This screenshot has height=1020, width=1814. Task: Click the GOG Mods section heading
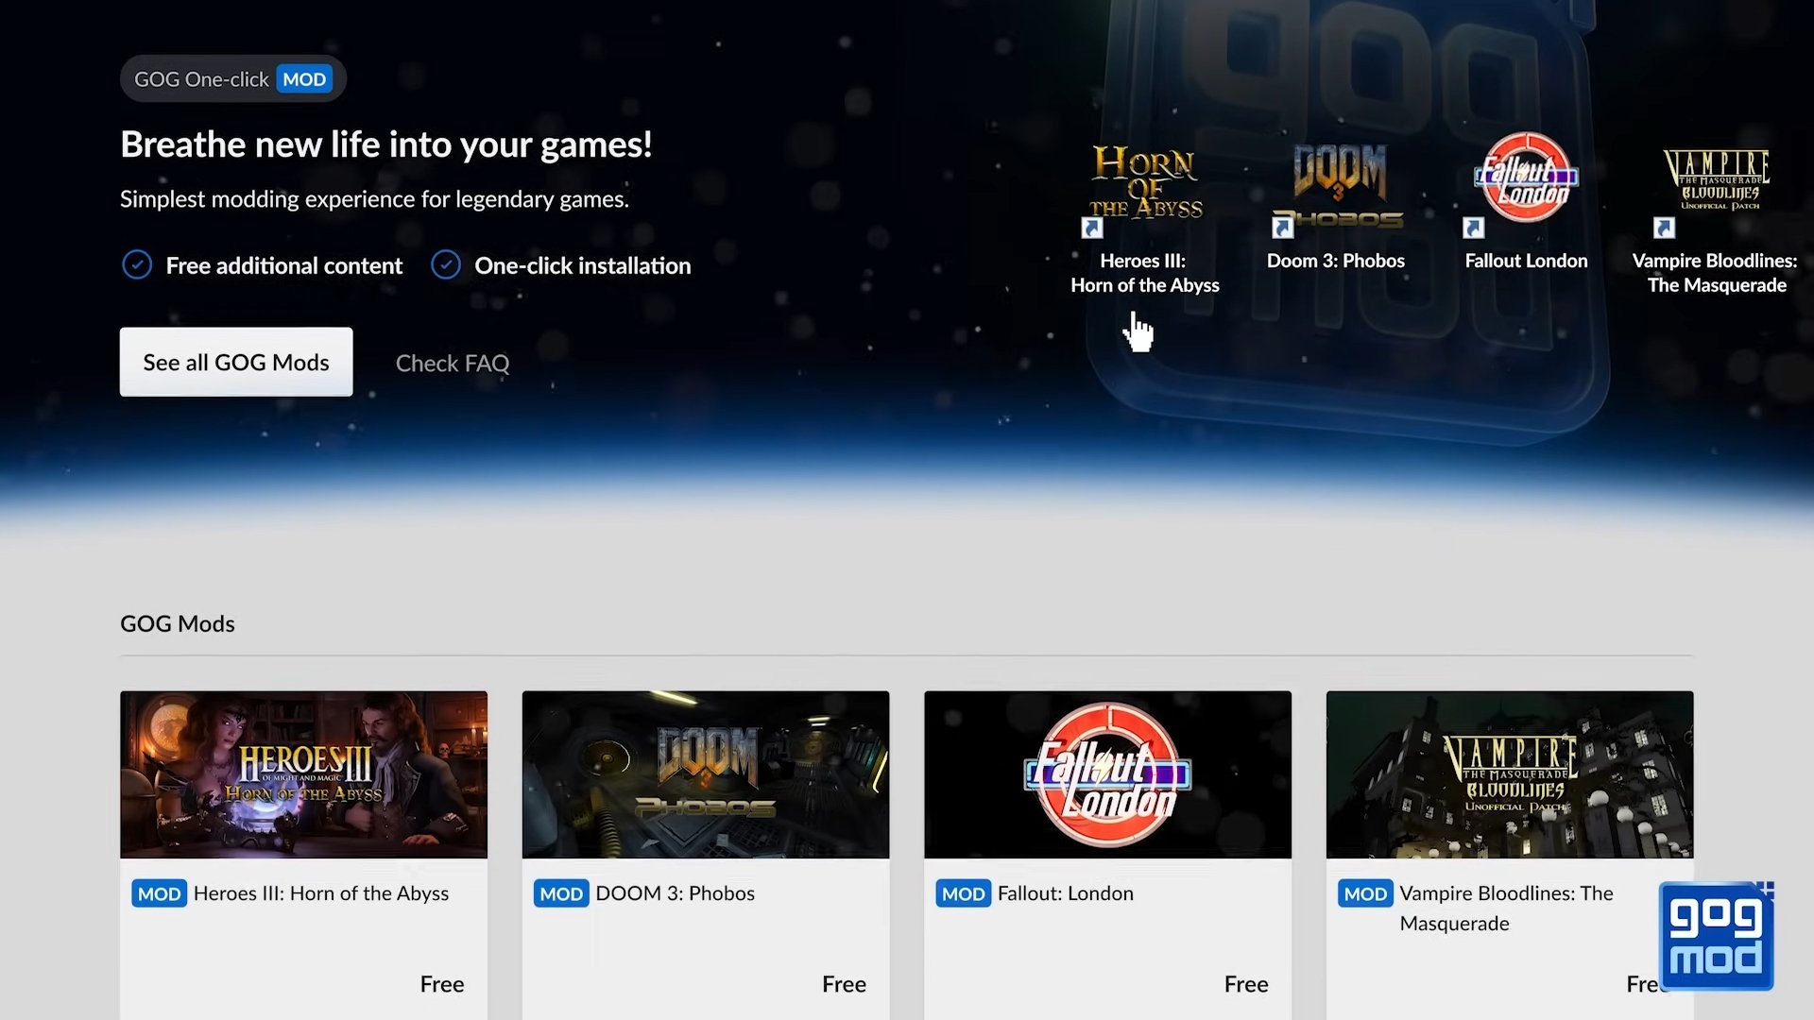click(x=178, y=623)
